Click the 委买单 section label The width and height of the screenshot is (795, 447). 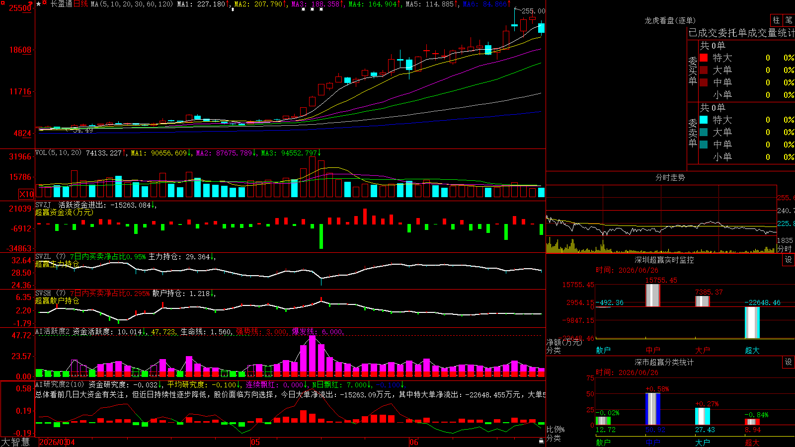[x=693, y=71]
